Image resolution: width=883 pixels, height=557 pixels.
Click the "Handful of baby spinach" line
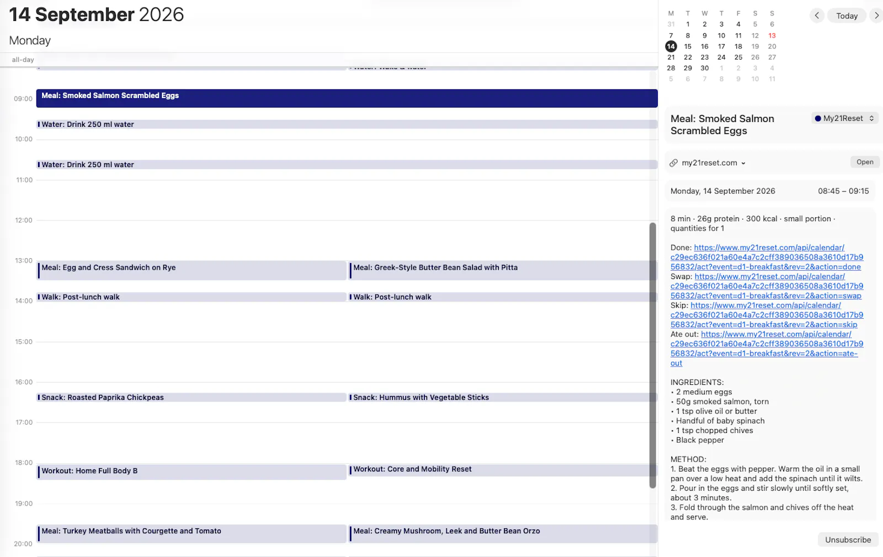[717, 421]
